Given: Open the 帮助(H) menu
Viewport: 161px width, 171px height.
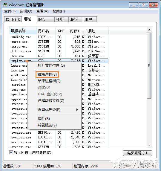Looking at the screenshot, I should [59, 11].
